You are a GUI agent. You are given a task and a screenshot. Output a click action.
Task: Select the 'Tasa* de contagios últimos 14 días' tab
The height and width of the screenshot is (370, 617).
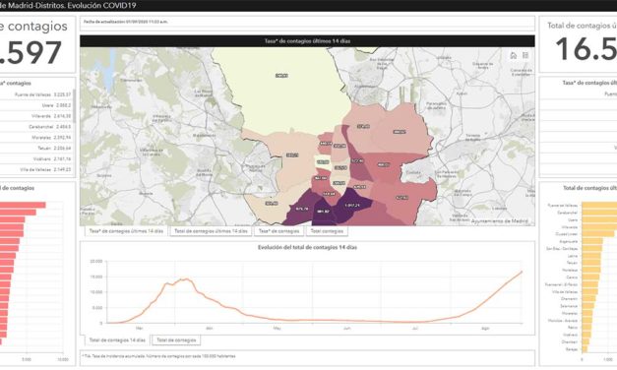126,231
